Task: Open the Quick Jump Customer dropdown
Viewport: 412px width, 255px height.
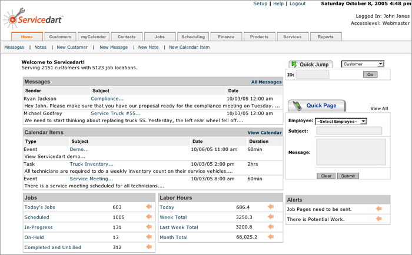Action: tap(363, 64)
